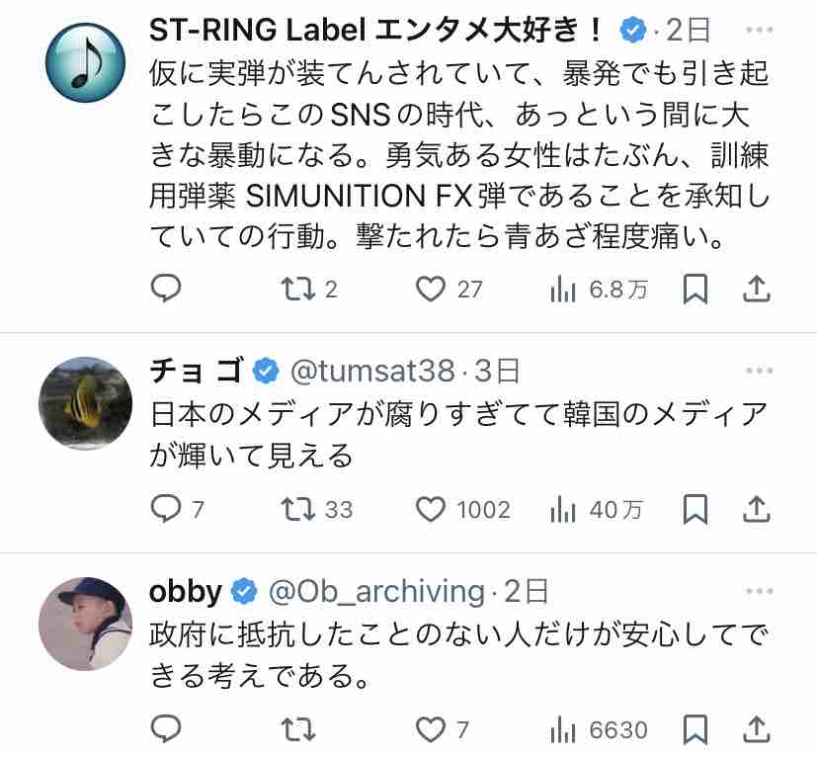Open チョゴ's fish profile picture

pos(85,403)
